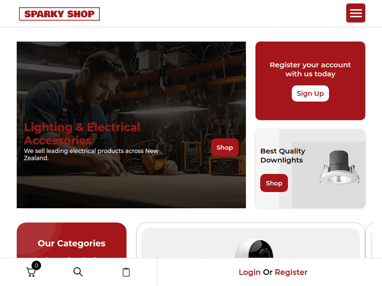Click the downlight product image
Viewport: 382px width, 286px height.
[x=339, y=167]
